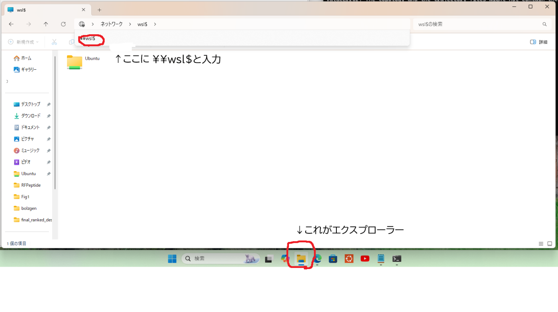Open YouTube from the taskbar
The width and height of the screenshot is (558, 312).
tap(365, 259)
